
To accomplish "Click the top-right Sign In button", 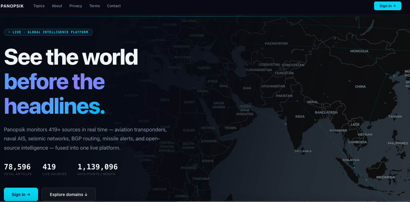I will click(388, 6).
